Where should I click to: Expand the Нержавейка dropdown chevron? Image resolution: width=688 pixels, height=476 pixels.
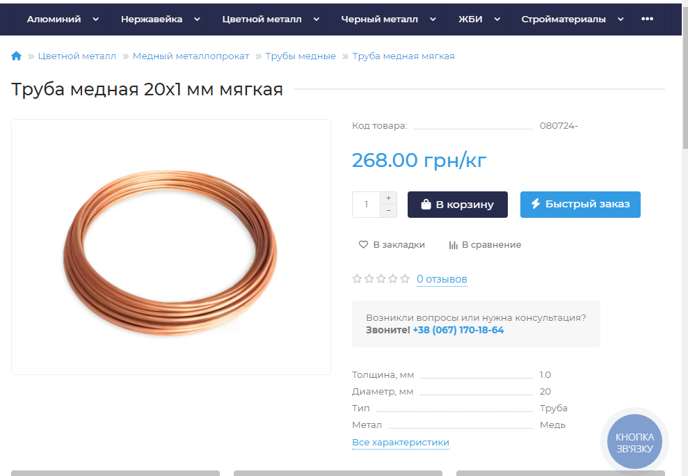(197, 19)
